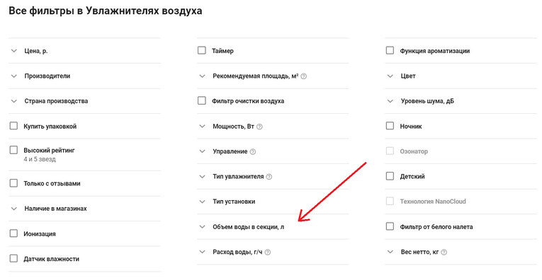Click question icon next to Вес нетто, кг

click(444, 252)
